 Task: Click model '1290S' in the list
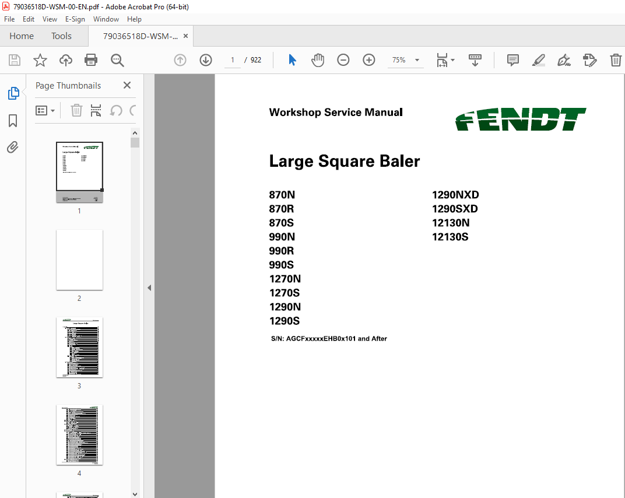click(284, 321)
